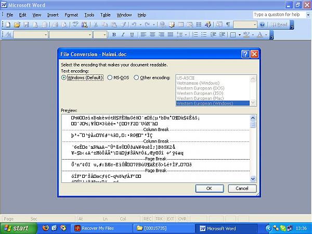Click the Print Preview toolbar icon

(x=64, y=24)
